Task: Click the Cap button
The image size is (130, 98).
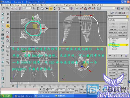Action: click(x=123, y=72)
